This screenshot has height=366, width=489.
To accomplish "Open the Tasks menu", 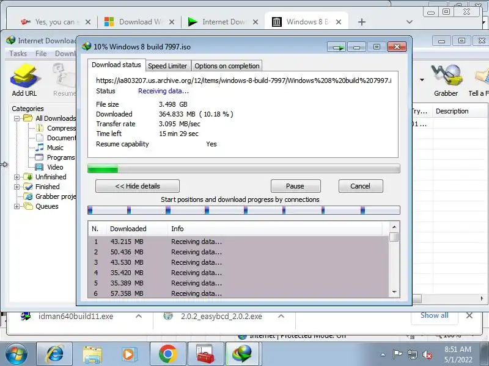I will click(18, 54).
